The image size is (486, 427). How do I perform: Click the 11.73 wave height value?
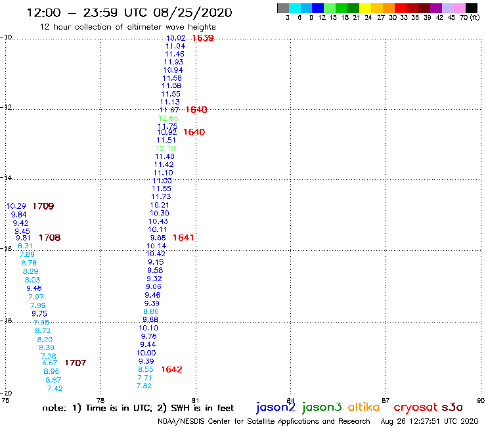161,196
